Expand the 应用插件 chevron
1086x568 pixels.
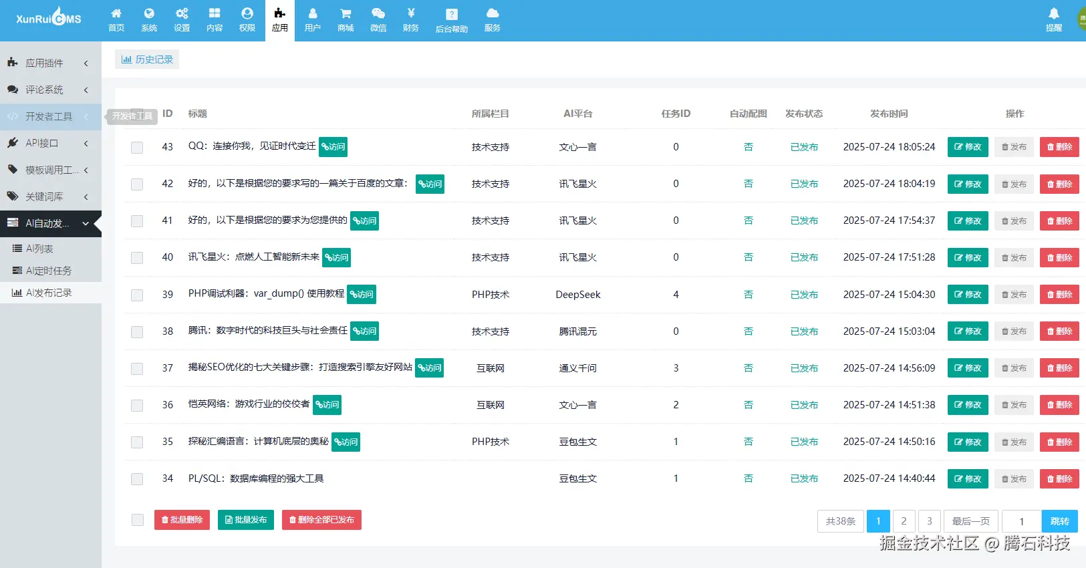click(x=86, y=63)
